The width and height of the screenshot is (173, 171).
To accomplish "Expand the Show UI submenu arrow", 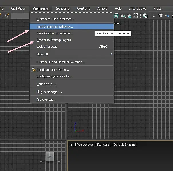I will 111,54.
